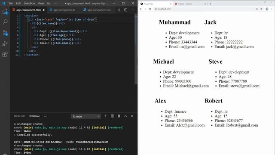Open the Extensions view
275x155 pixels.
5,54
